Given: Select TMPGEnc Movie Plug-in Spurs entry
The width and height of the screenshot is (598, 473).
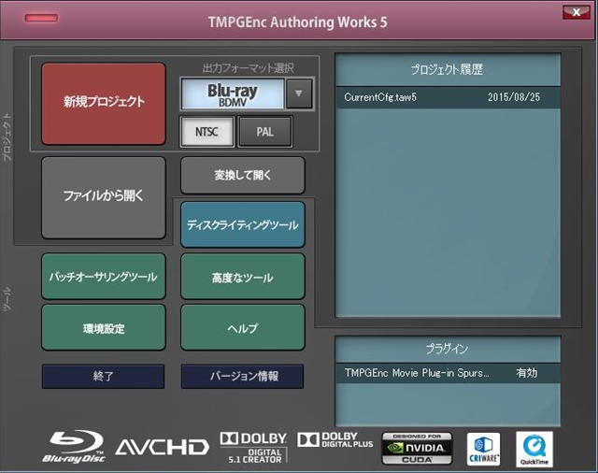Looking at the screenshot, I should coord(448,373).
